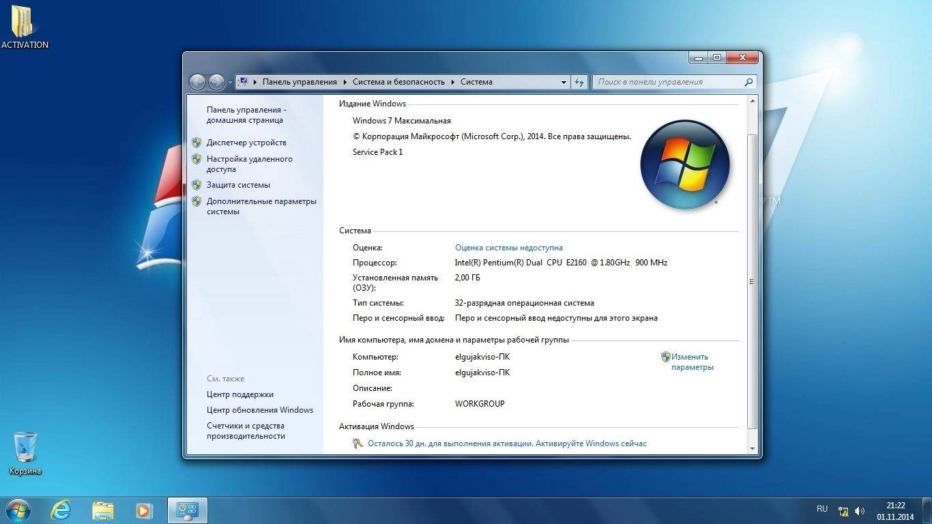Viewport: 932px width, 524px height.
Task: Go to Система и безопасность breadcrumb
Action: (x=398, y=82)
